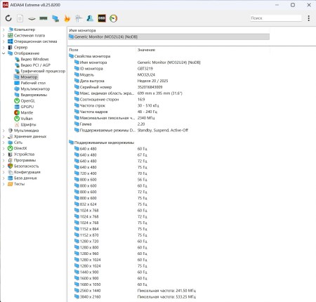Launch the stability test flame icon
This screenshot has width=316, height=302.
pyautogui.click(x=67, y=18)
